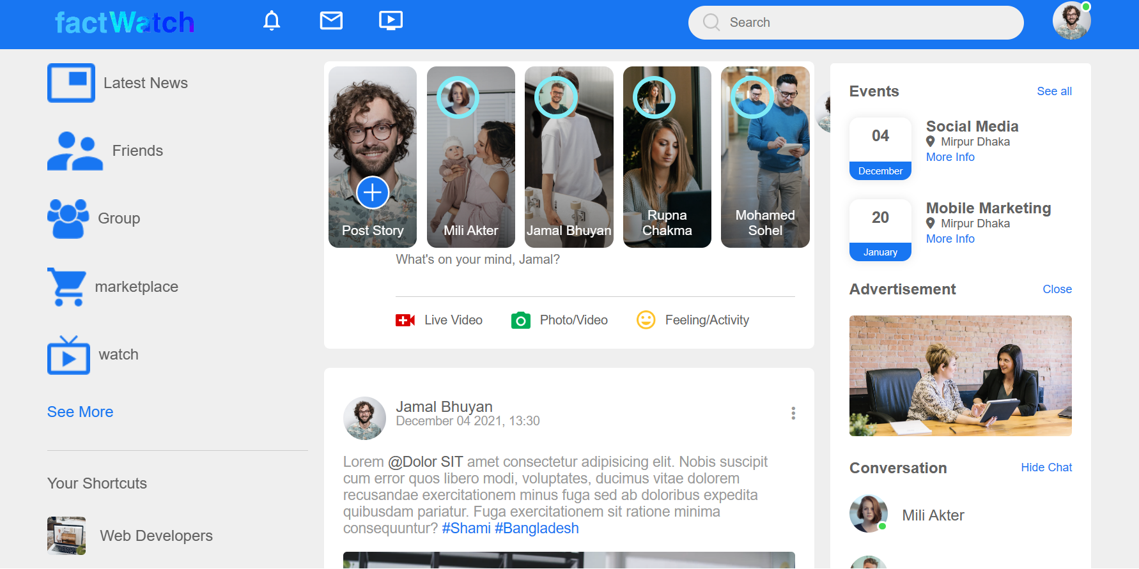Click the @Dolor SIT mention
The image size is (1139, 569).
[x=425, y=462]
